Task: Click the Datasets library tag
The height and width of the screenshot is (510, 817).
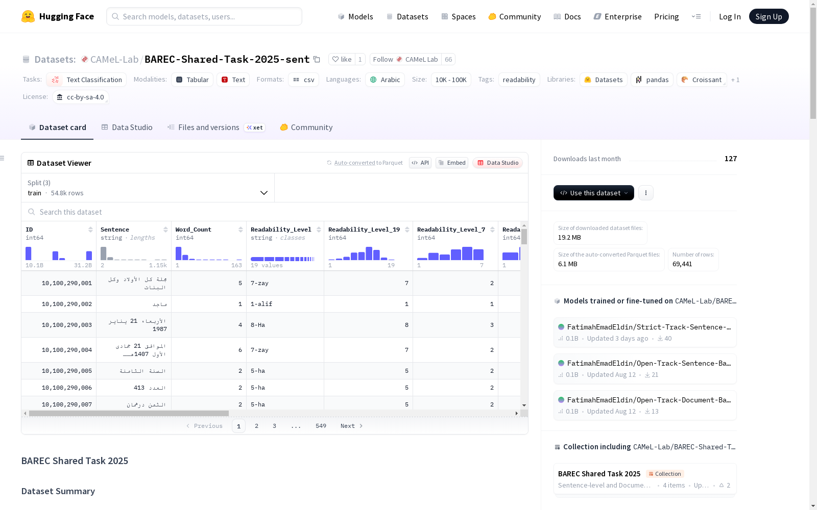Action: 603,80
